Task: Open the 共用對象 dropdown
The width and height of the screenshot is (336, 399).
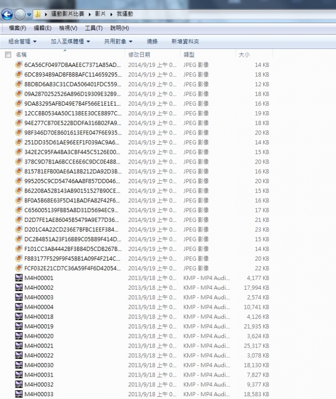Action: pyautogui.click(x=118, y=42)
